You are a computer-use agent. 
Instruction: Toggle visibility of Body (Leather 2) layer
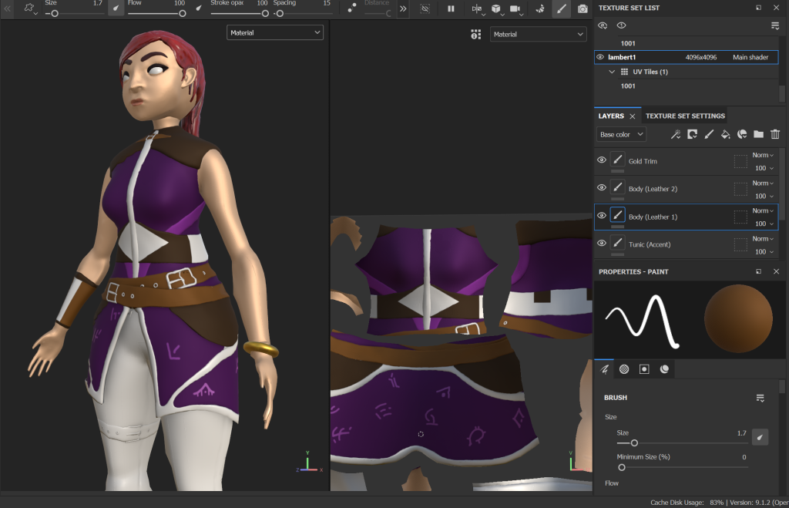pyautogui.click(x=602, y=188)
